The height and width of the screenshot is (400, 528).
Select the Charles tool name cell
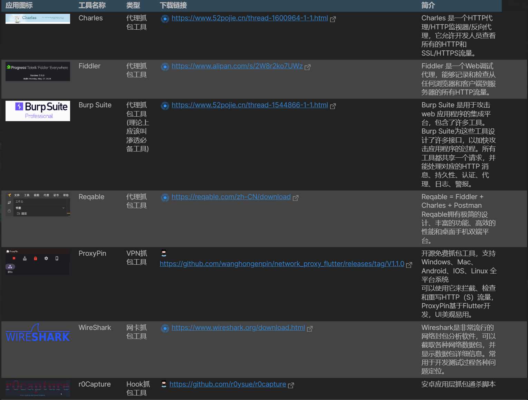[x=90, y=18]
